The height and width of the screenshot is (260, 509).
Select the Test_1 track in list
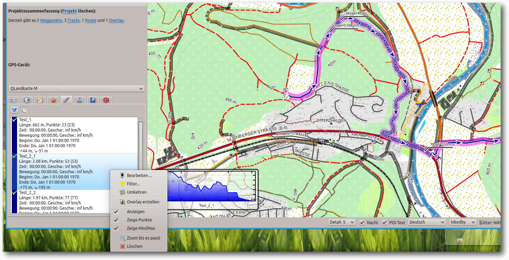74,135
